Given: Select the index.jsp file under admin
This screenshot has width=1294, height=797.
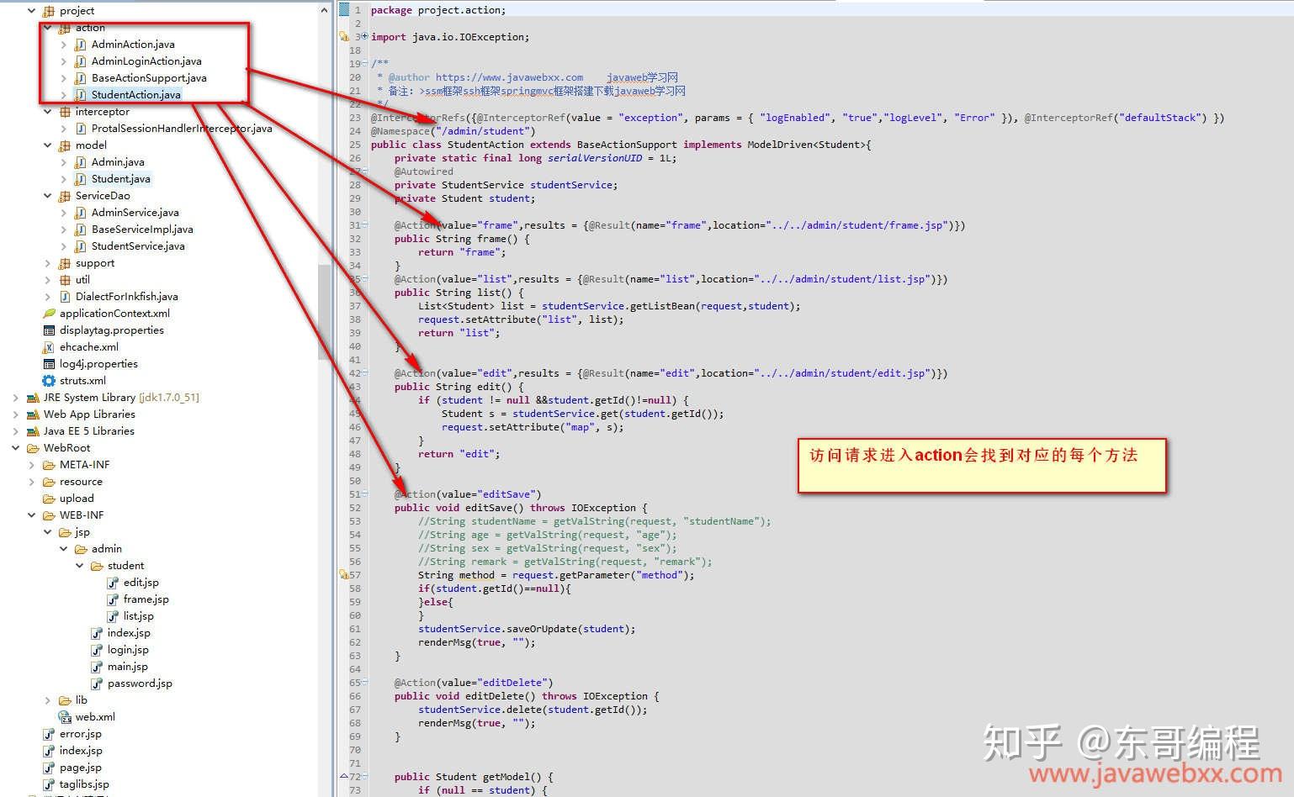Looking at the screenshot, I should [x=129, y=633].
